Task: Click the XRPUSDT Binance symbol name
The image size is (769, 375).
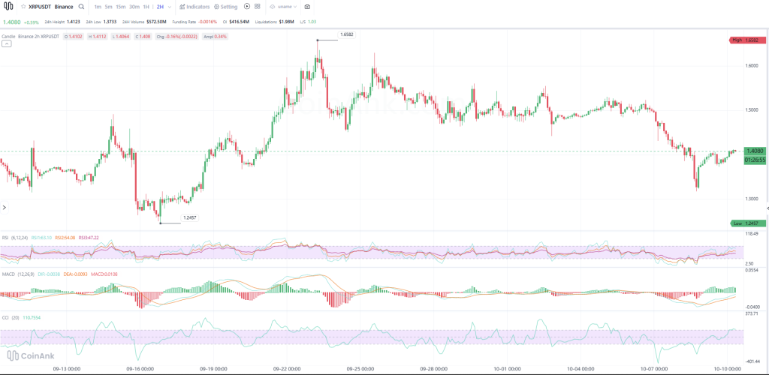Action: (51, 7)
